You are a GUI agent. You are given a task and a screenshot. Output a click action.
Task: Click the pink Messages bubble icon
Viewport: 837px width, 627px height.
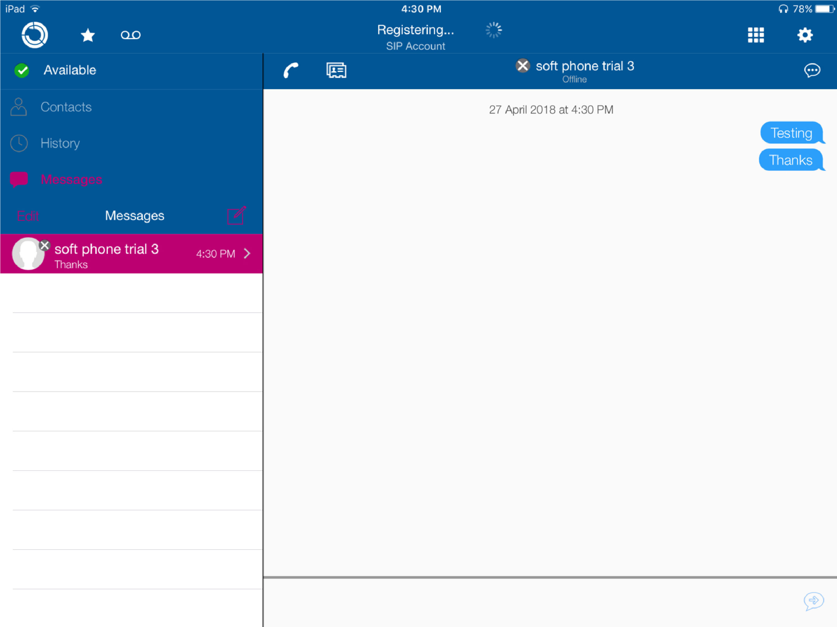click(19, 180)
